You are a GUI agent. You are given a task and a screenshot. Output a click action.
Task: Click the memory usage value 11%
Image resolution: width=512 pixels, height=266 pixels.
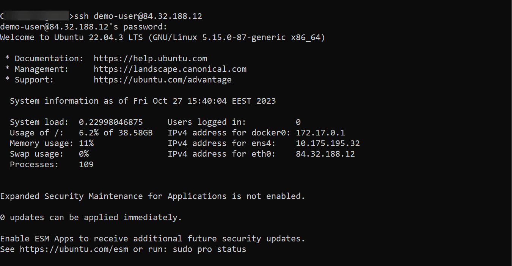86,143
